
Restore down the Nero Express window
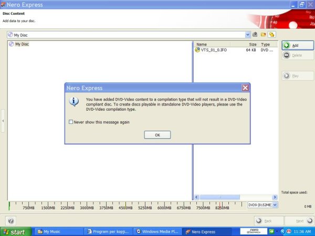tap(302, 5)
